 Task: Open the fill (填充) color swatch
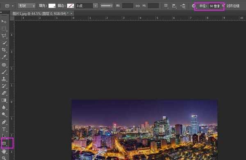(52, 6)
